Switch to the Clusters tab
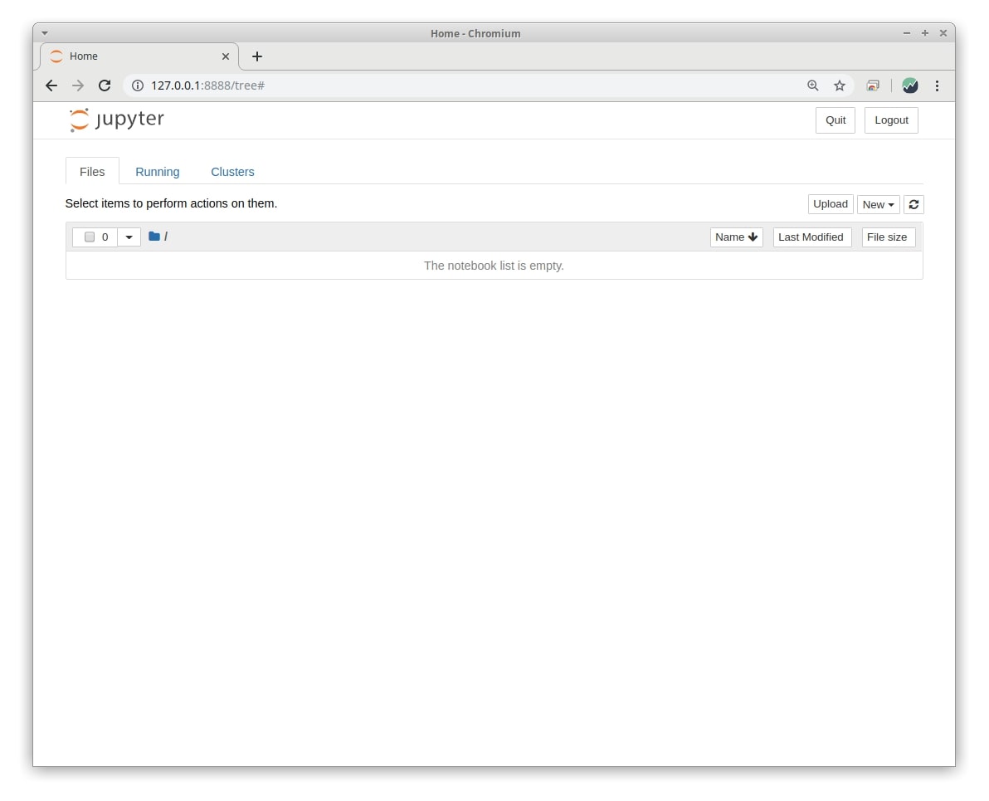Viewport: 989px width, 801px height. click(233, 172)
